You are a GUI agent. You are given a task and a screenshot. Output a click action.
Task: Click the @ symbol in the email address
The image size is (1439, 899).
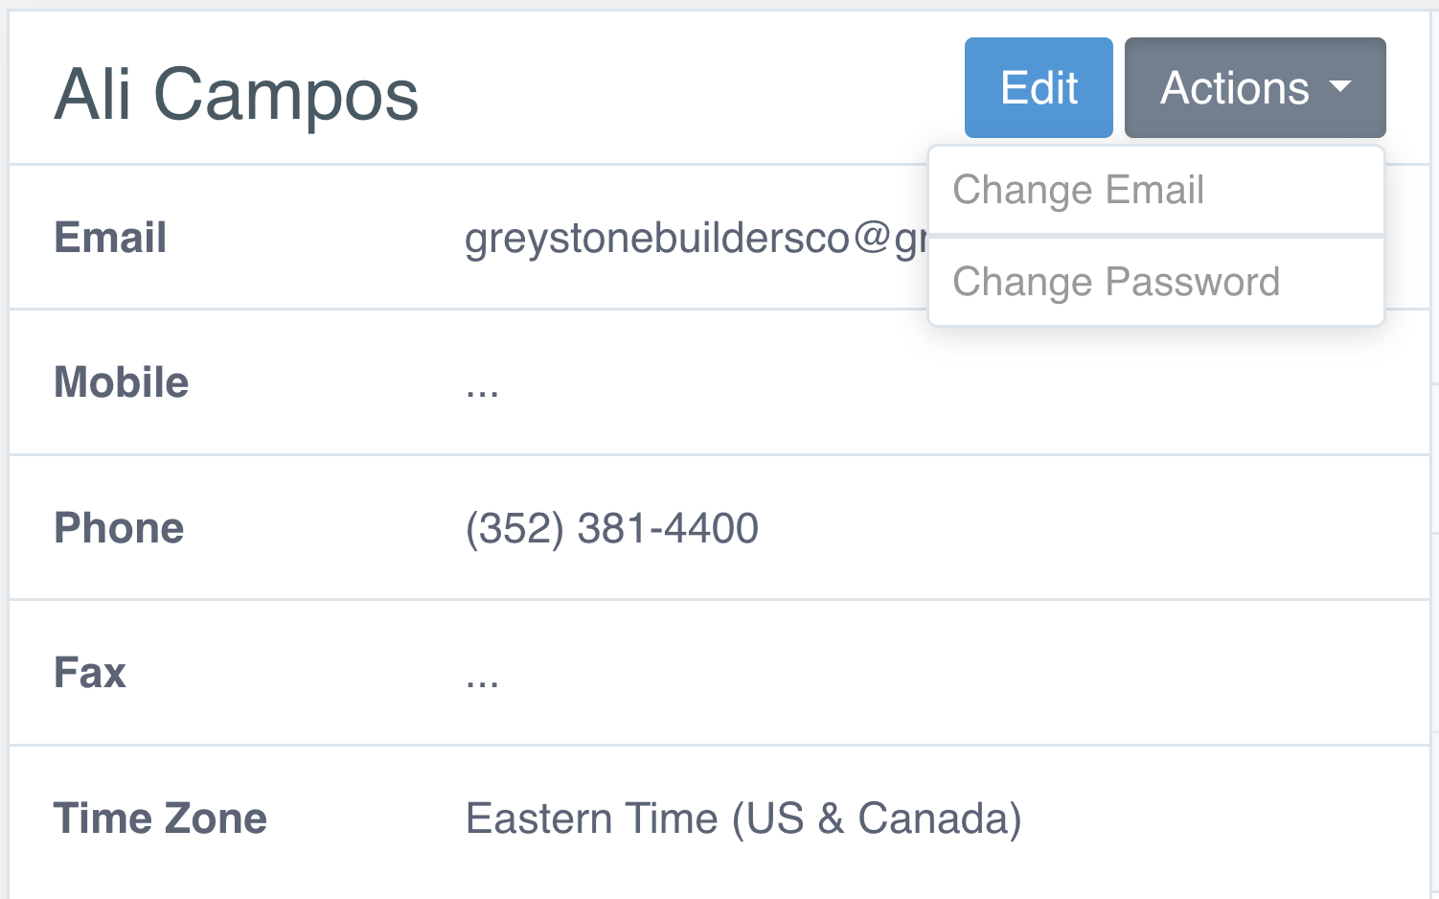872,238
